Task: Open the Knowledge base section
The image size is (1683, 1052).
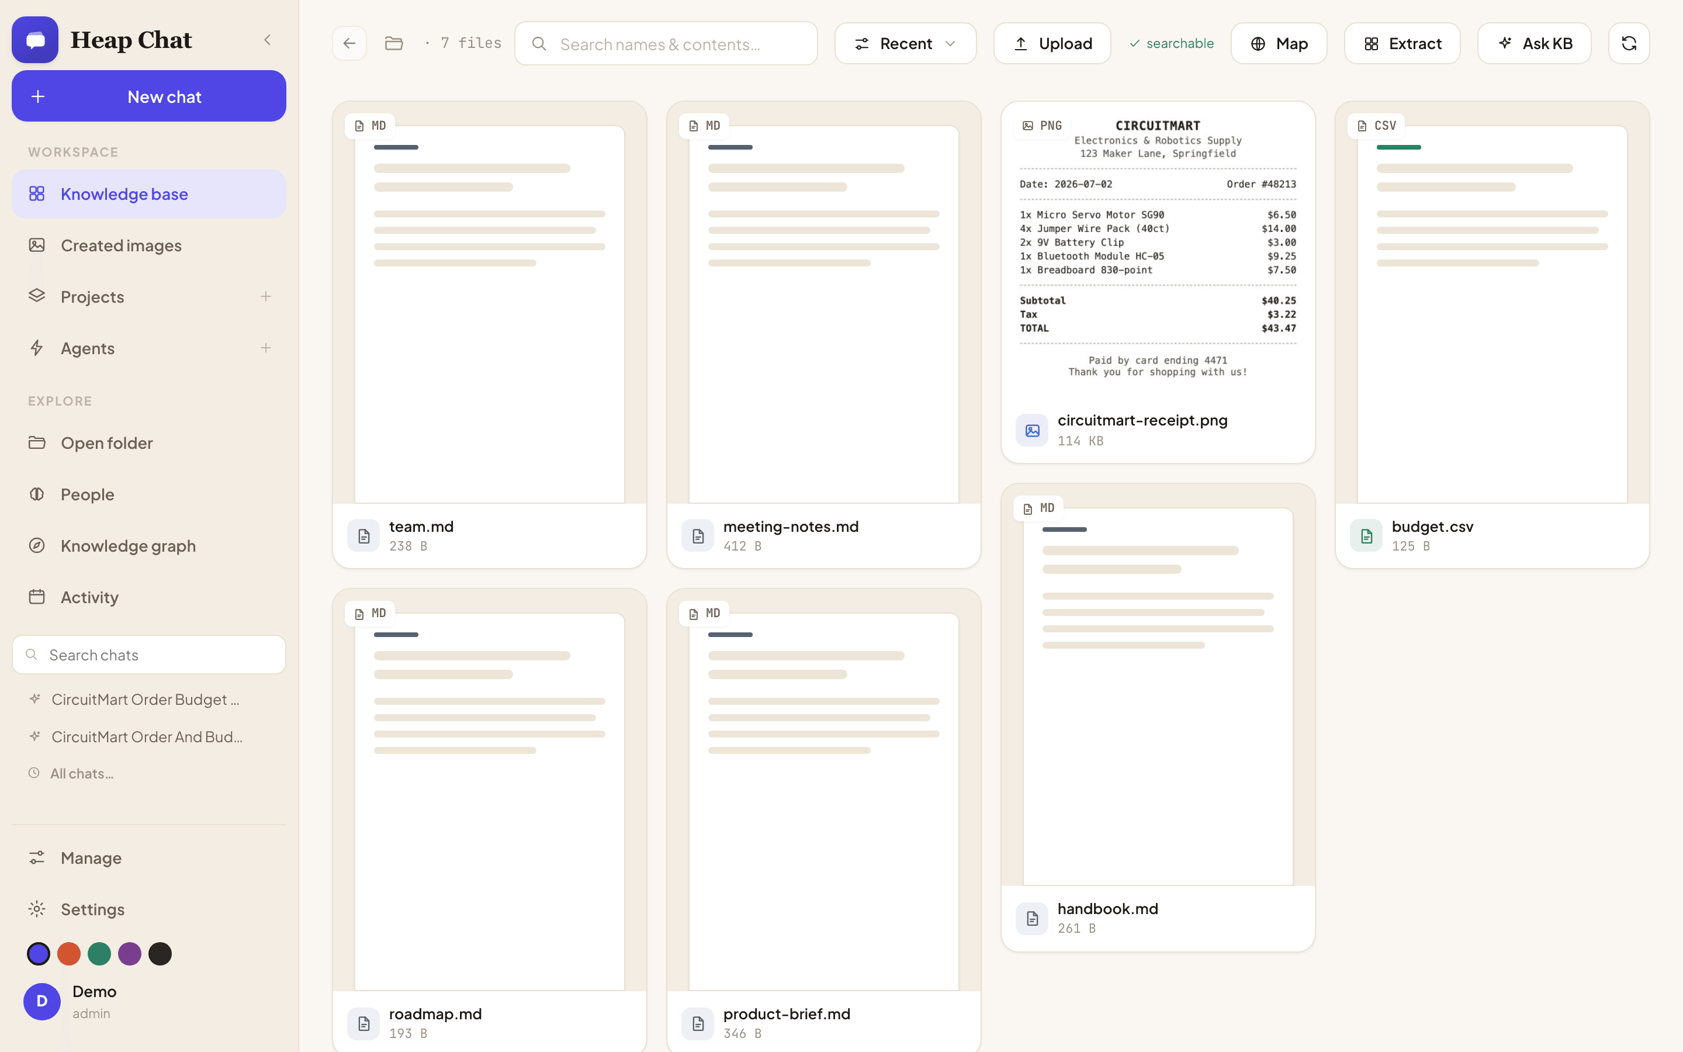Action: click(149, 194)
